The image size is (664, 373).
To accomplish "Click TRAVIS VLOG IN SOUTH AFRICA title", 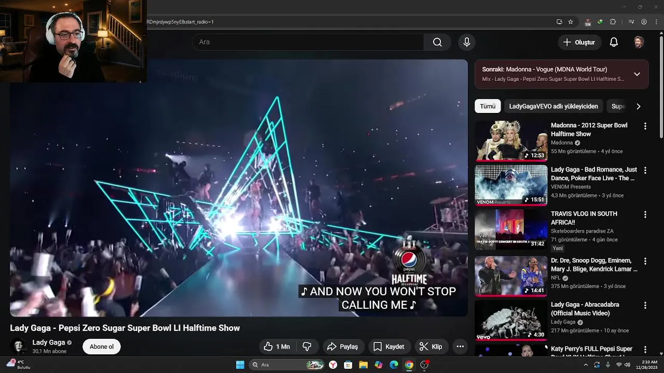I will tap(584, 218).
